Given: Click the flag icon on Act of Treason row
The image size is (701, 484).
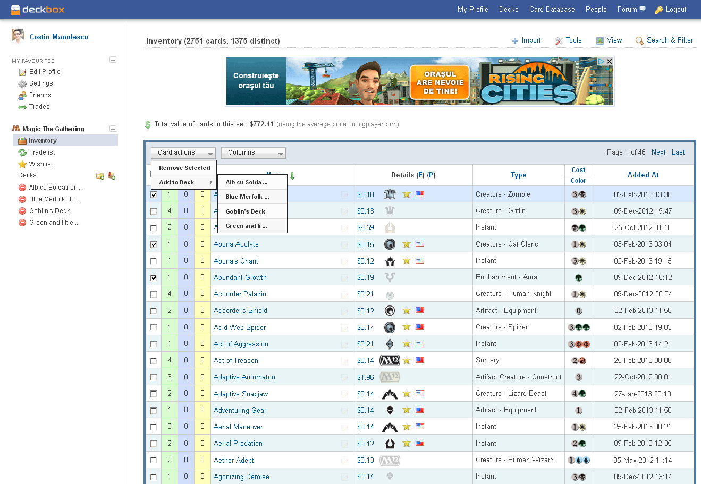Looking at the screenshot, I should pos(420,360).
